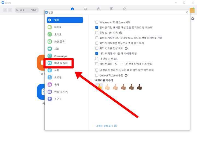Screen dimensions: 197x147
Task: Click the share screen icon for 화면 공유
Action: click(50, 42)
